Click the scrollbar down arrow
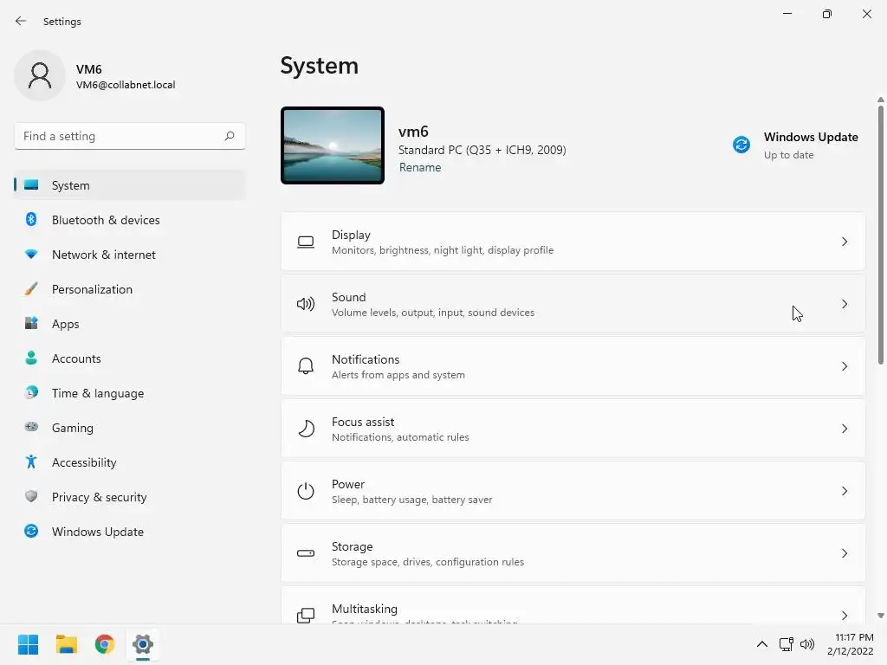 pyautogui.click(x=881, y=616)
